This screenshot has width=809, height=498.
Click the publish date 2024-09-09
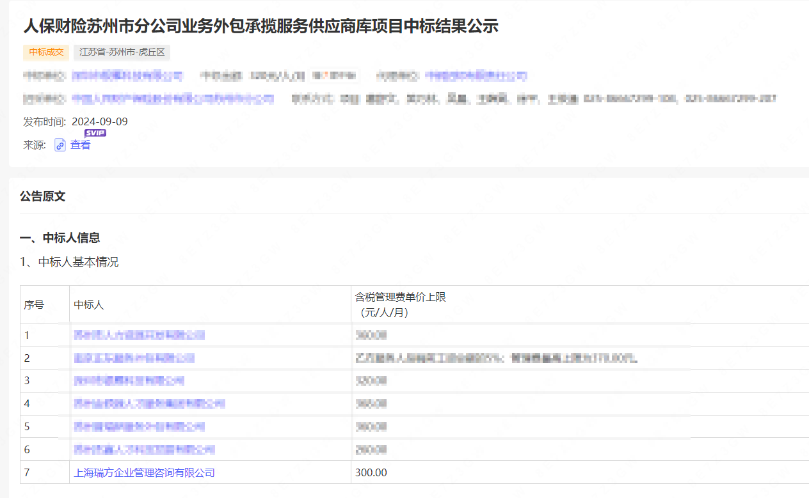pos(100,121)
